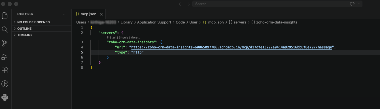The height and width of the screenshot is (109, 380).
Task: Click line number 8 in the gutter
Action: tap(82, 67)
